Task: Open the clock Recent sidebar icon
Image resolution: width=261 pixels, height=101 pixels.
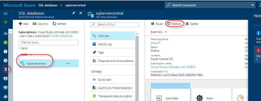Action: (6, 51)
